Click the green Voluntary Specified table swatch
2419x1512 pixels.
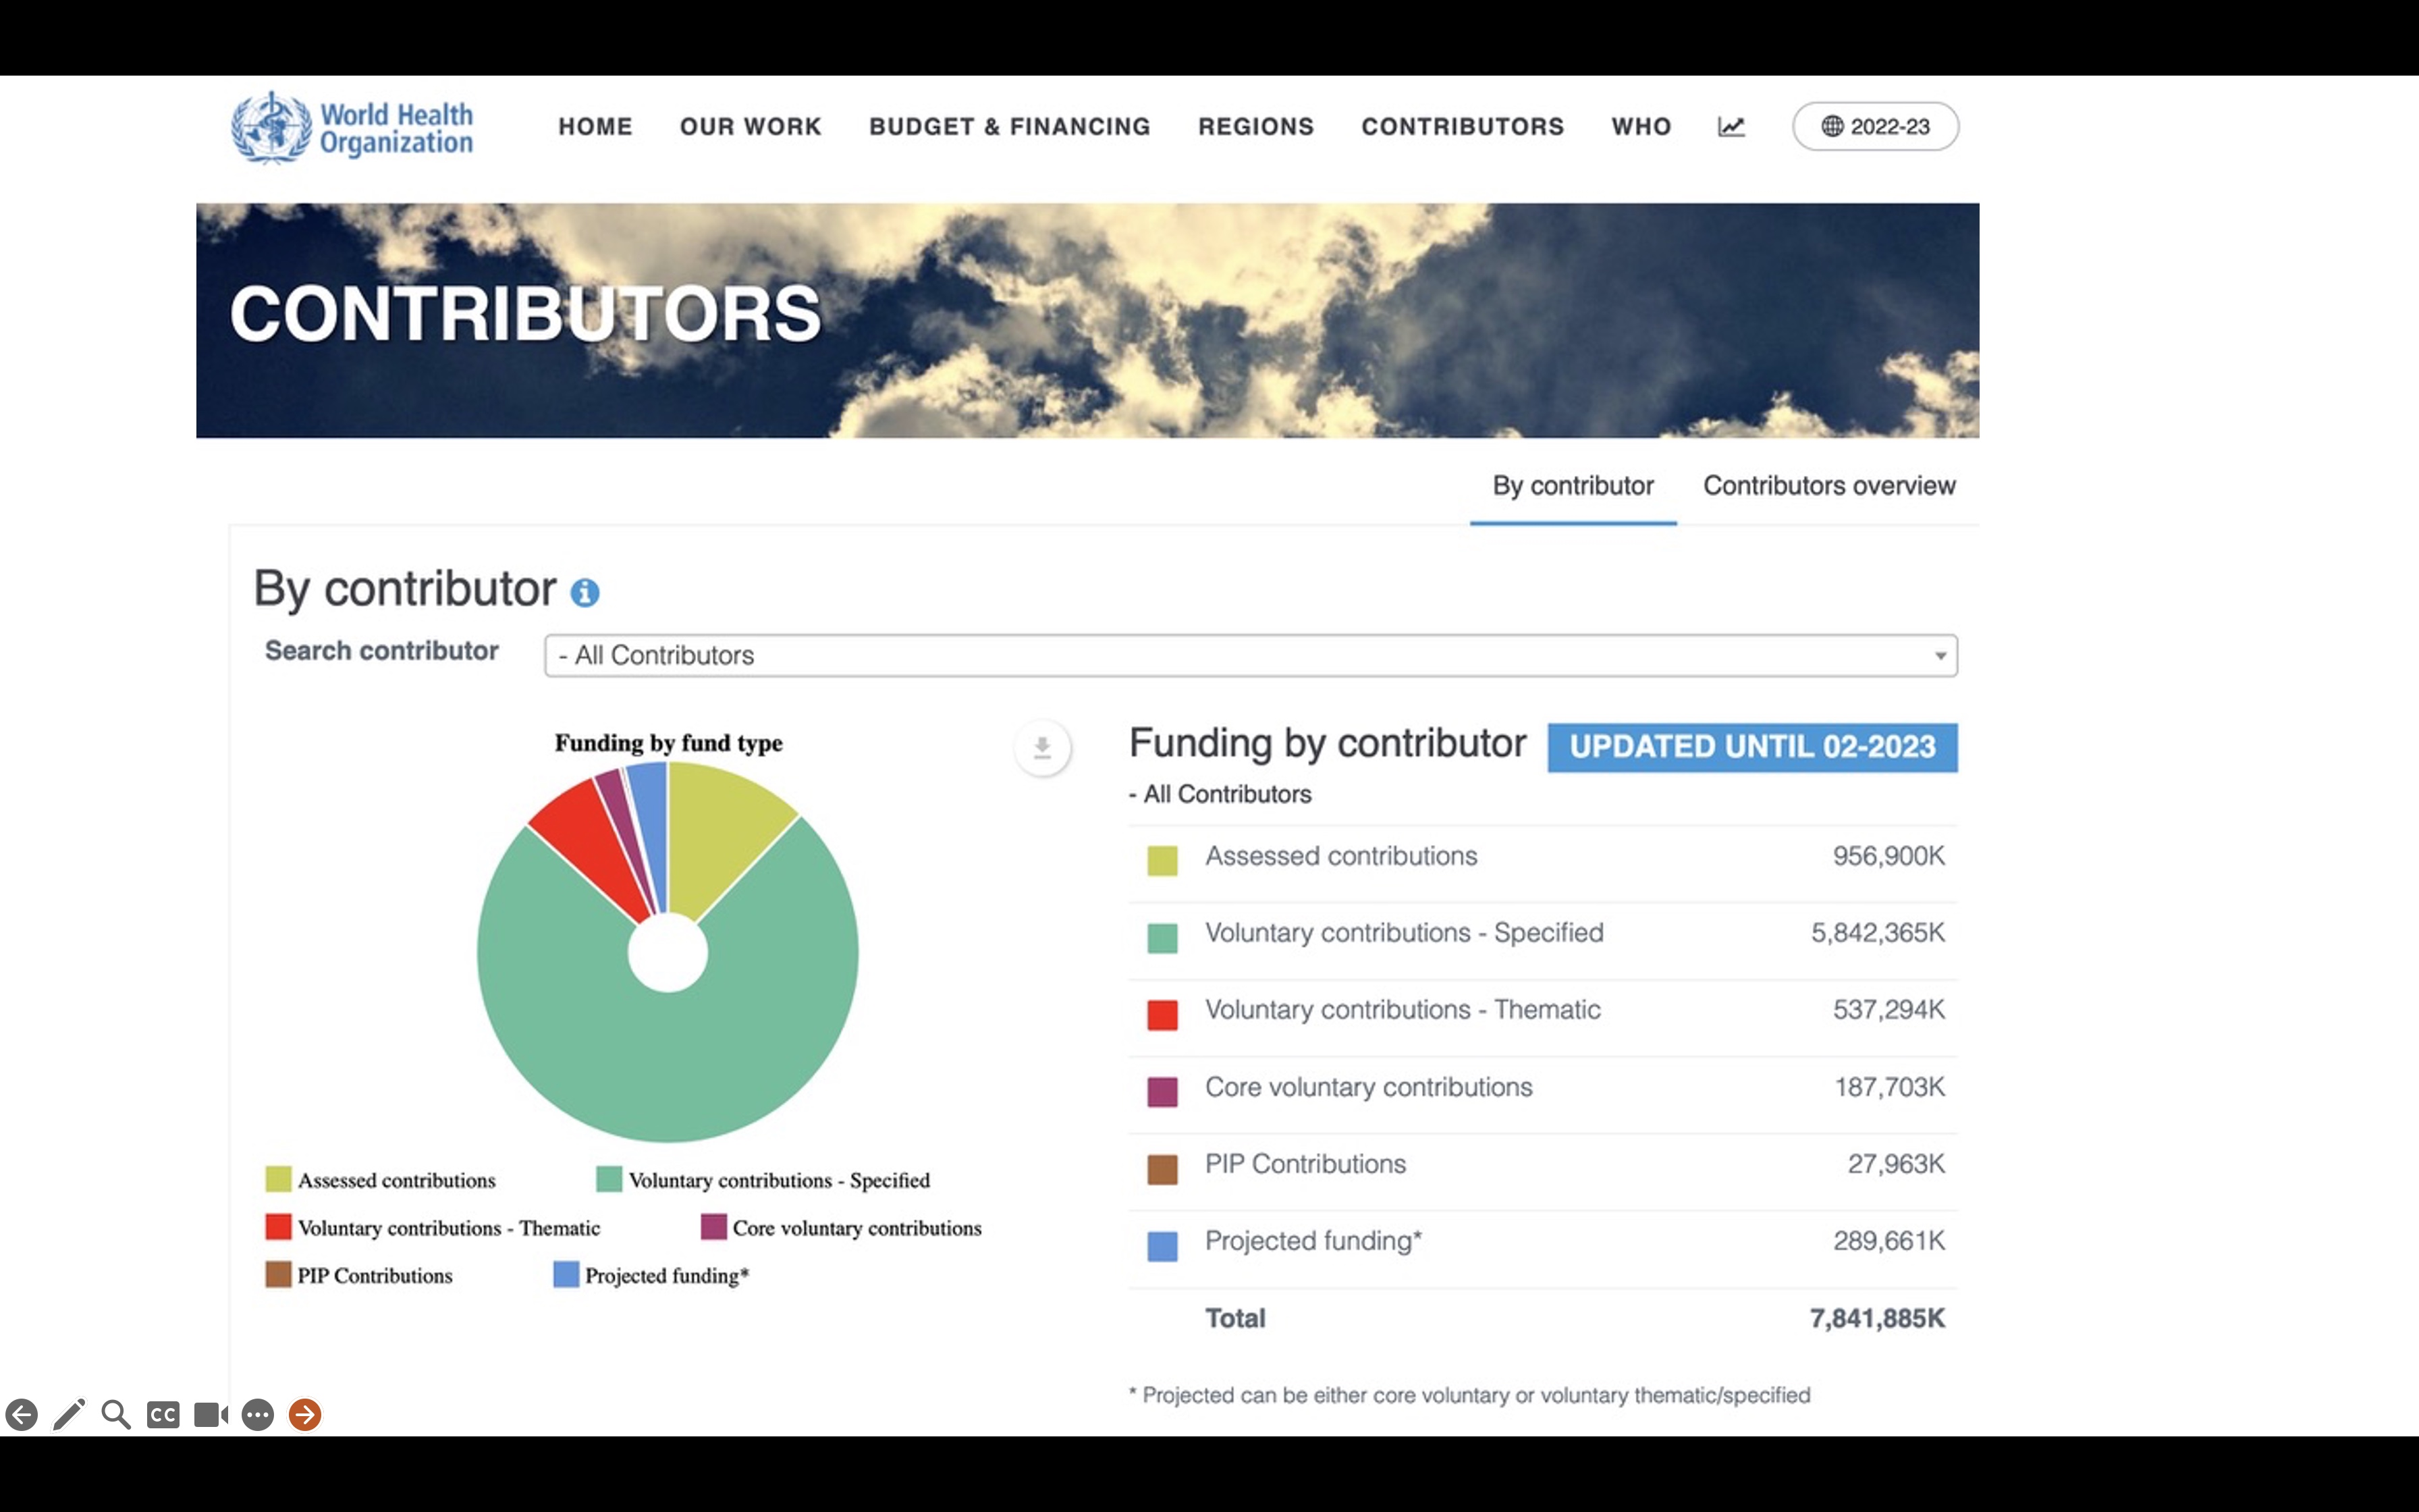1162,938
